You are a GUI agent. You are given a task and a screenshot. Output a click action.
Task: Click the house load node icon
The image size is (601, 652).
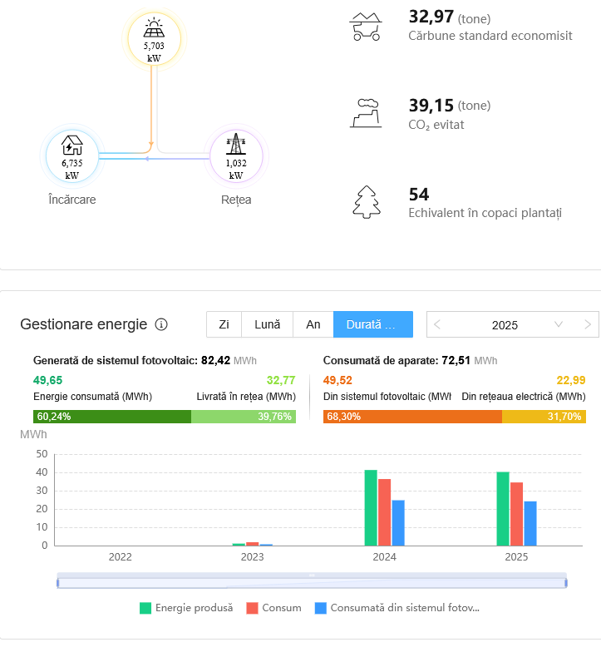pos(72,146)
